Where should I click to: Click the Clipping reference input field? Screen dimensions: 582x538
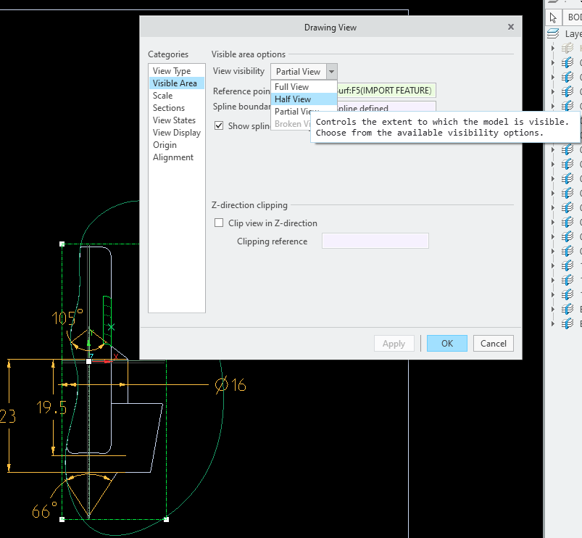[375, 241]
